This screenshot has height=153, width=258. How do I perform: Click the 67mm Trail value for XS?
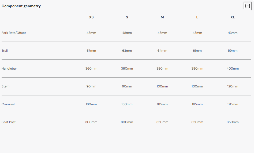(91, 51)
